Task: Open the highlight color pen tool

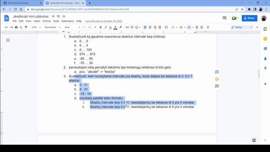Action: pos(121,27)
